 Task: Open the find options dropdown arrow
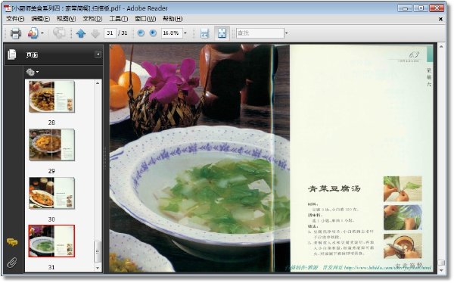286,33
